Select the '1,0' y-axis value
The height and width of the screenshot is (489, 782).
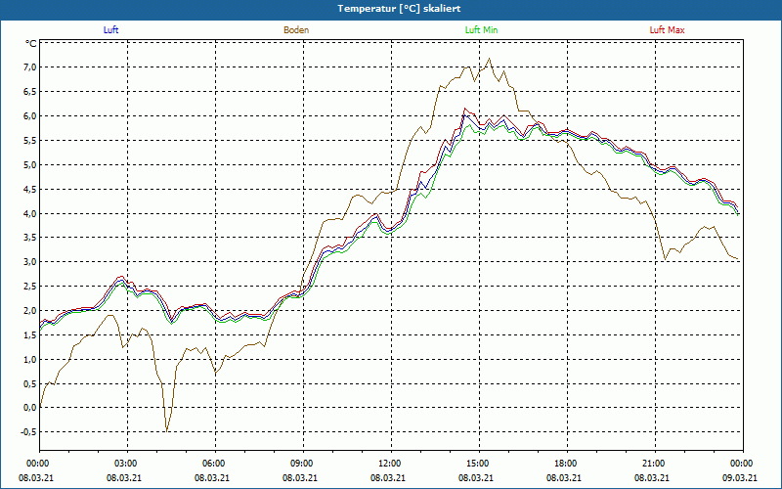coord(30,359)
